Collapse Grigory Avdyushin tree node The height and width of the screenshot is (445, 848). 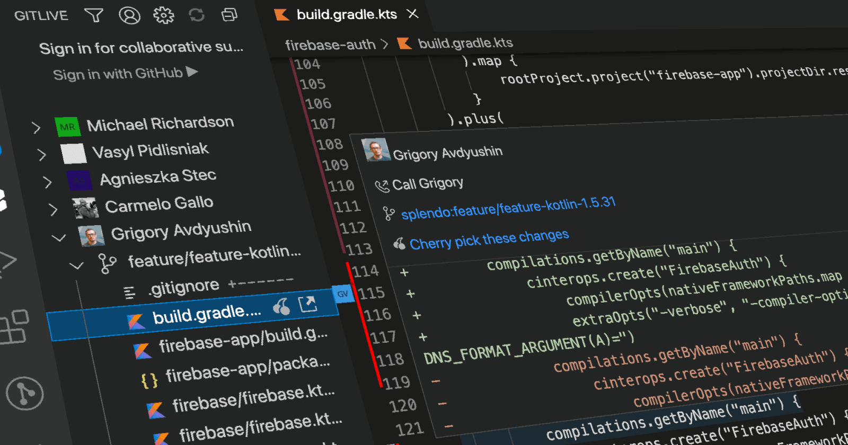click(59, 238)
